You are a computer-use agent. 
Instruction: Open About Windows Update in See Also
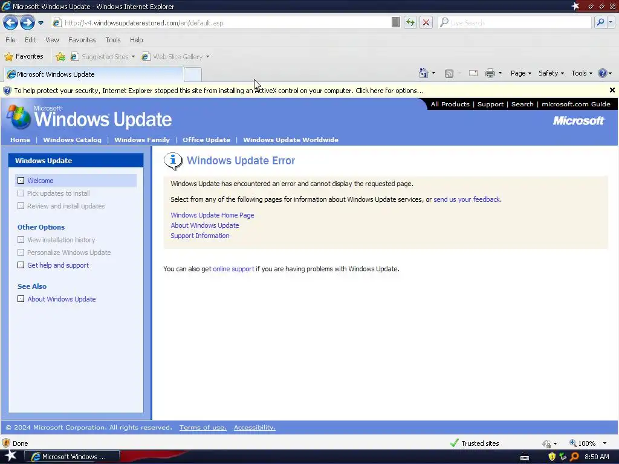pos(62,299)
